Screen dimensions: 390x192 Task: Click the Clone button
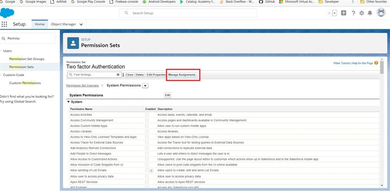tap(129, 75)
